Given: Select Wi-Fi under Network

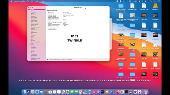Looking at the screenshot, I should pos(32,51).
